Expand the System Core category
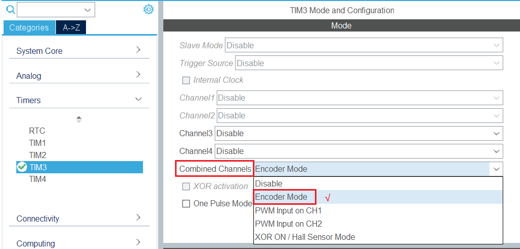Viewport: 520px width, 249px height. (x=138, y=50)
